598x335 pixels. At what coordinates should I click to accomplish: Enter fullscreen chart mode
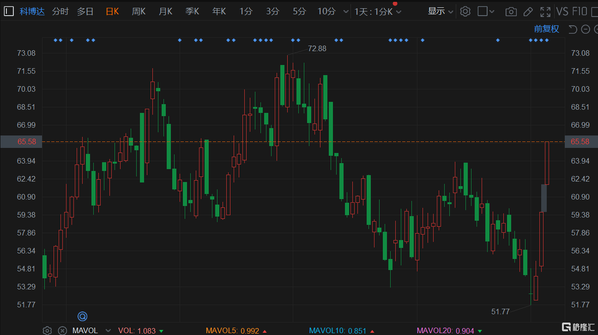coord(545,12)
